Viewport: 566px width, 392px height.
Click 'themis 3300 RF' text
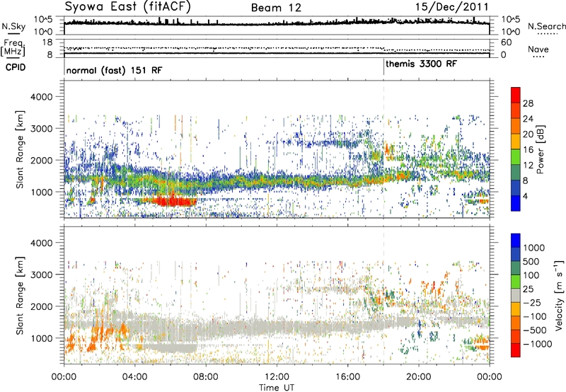421,64
